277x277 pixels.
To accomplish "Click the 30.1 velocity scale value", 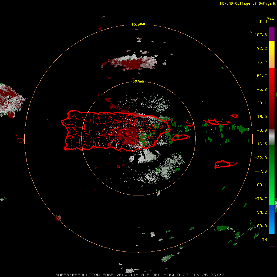I will (x=262, y=103).
